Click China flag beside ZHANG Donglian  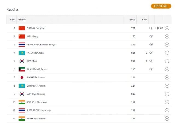[22, 28]
